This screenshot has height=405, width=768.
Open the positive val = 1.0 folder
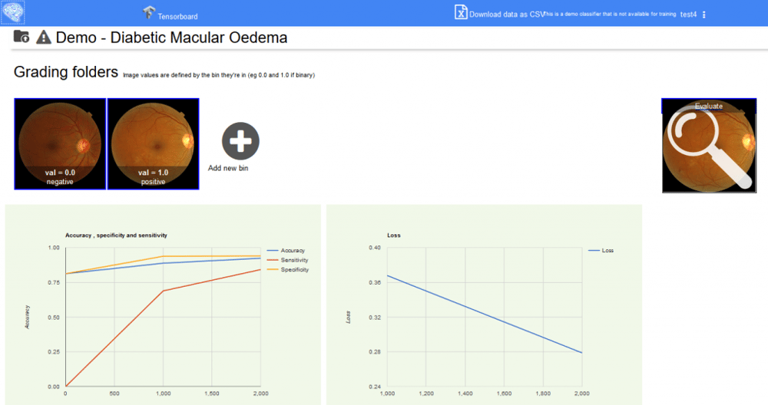point(154,143)
